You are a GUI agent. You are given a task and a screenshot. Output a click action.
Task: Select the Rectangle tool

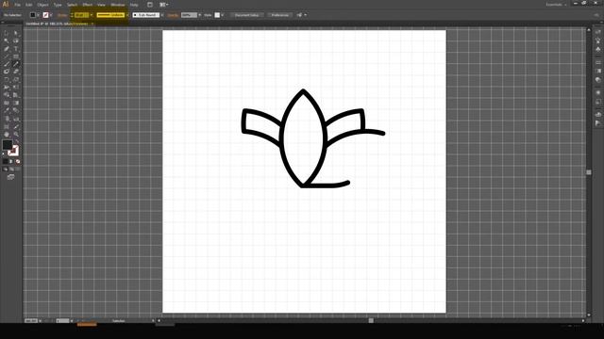[x=16, y=56]
